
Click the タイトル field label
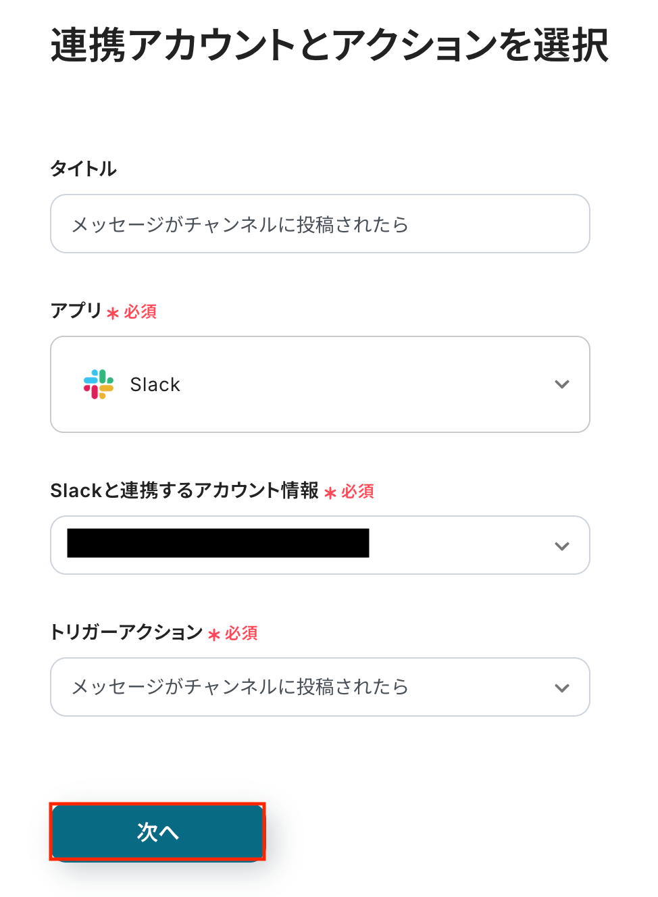83,168
